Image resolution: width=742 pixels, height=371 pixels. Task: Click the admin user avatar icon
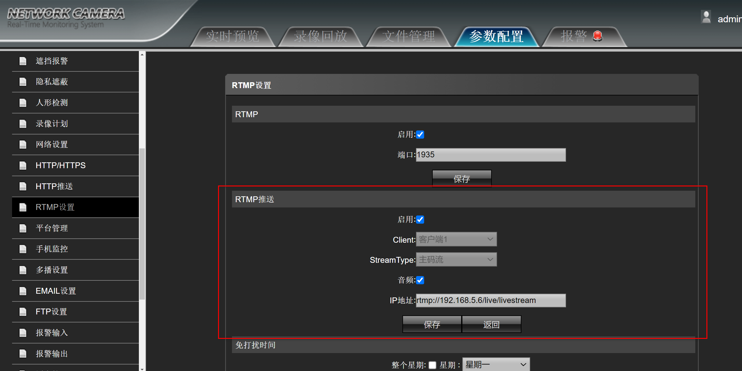[706, 17]
